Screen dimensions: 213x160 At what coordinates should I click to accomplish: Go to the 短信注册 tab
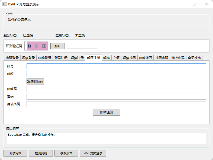pyautogui.click(x=77, y=58)
